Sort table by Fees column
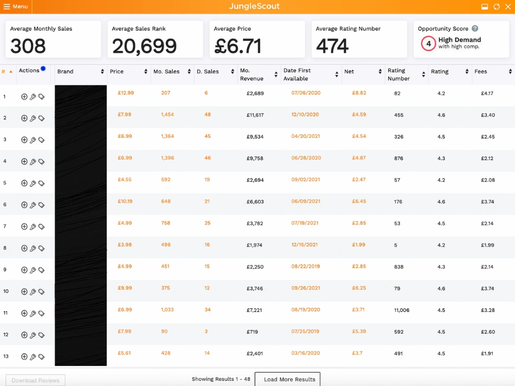Image resolution: width=515 pixels, height=386 pixels. click(x=510, y=72)
